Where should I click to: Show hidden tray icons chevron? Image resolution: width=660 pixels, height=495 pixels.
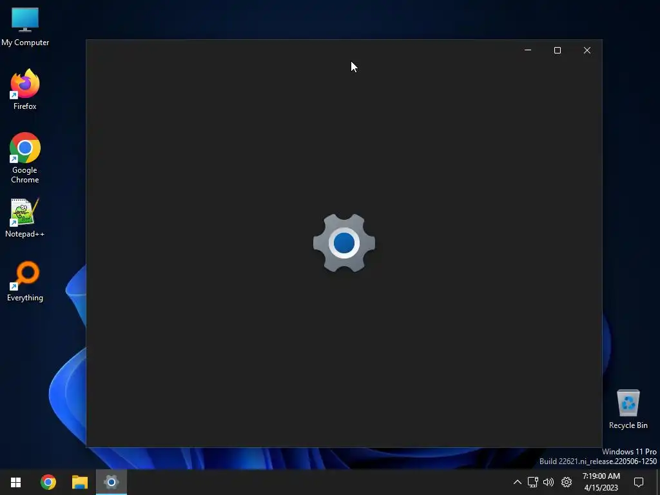(518, 482)
